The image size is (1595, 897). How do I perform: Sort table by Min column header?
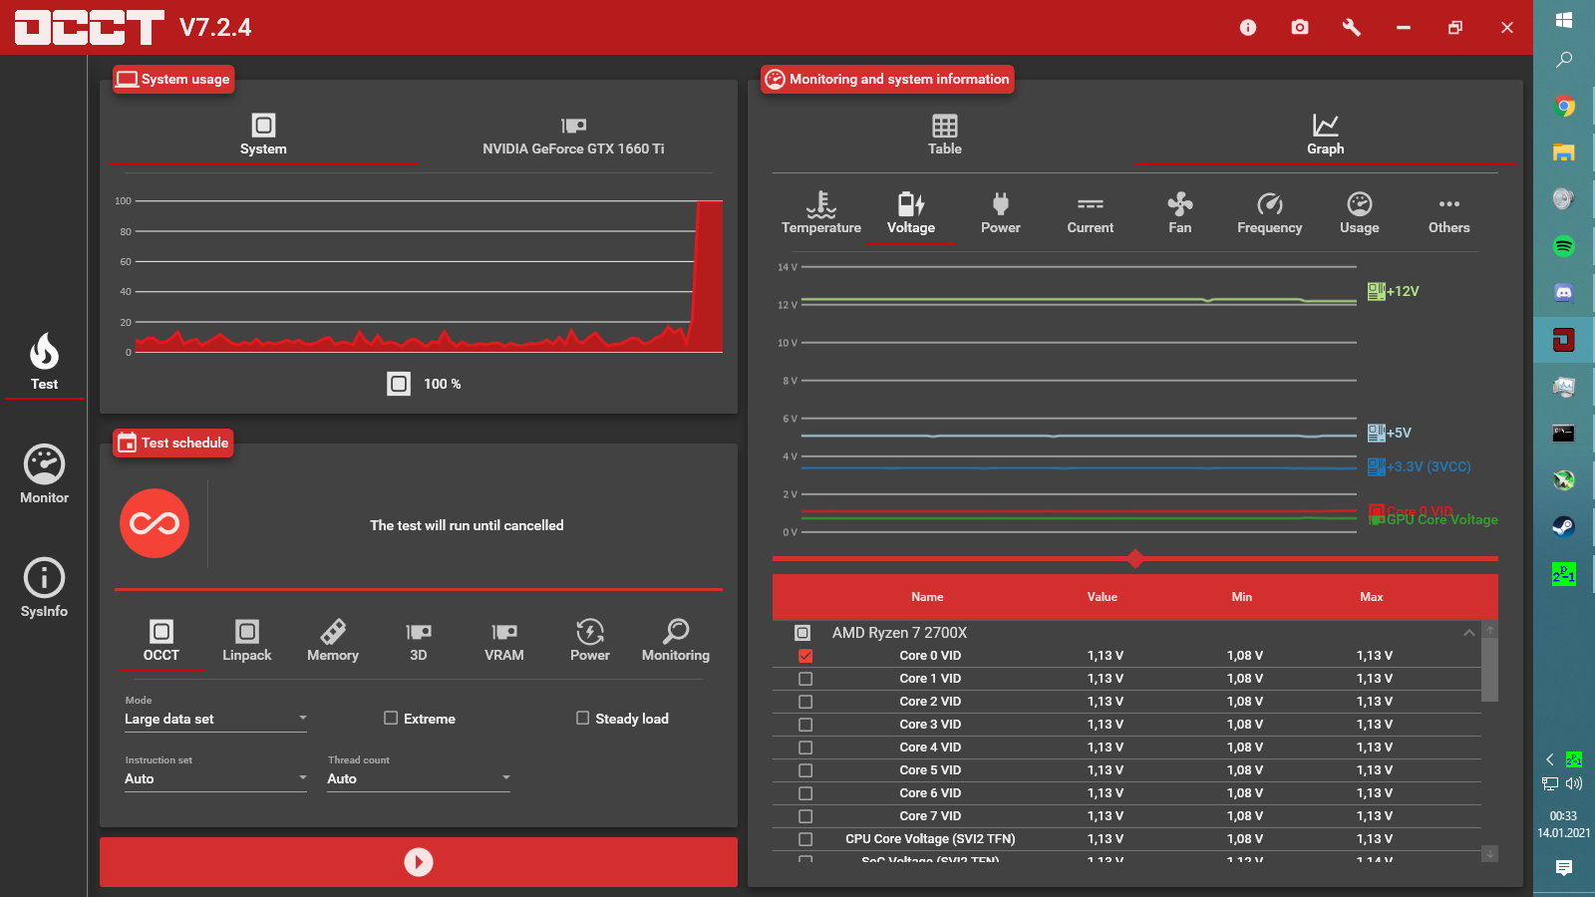pyautogui.click(x=1242, y=597)
